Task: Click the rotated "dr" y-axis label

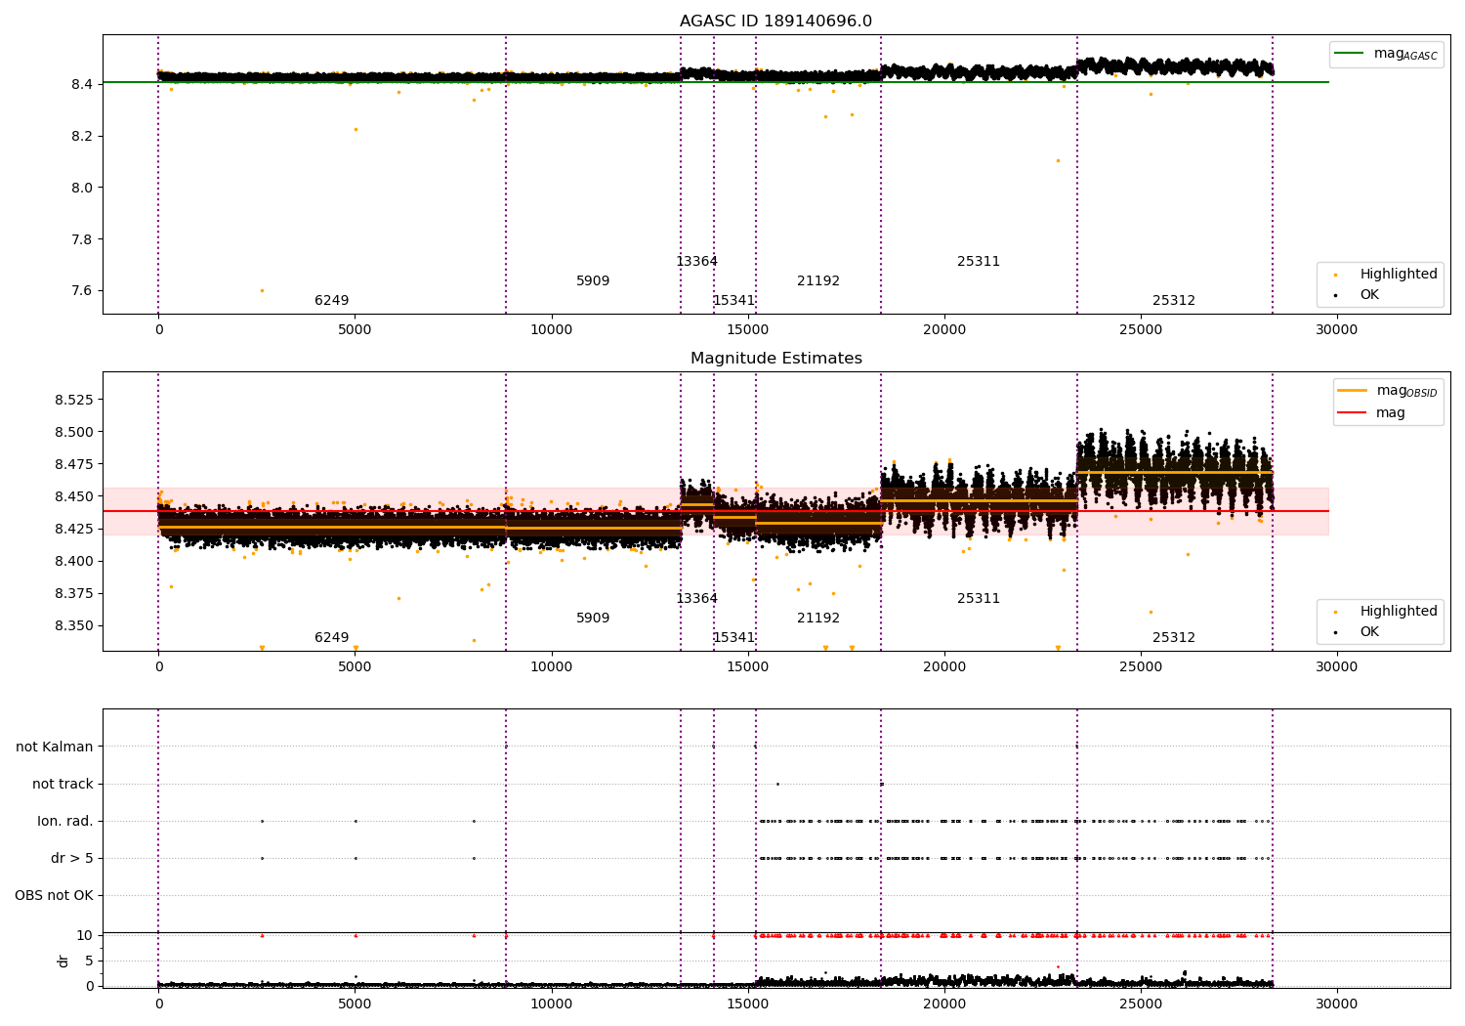Action: pyautogui.click(x=63, y=961)
